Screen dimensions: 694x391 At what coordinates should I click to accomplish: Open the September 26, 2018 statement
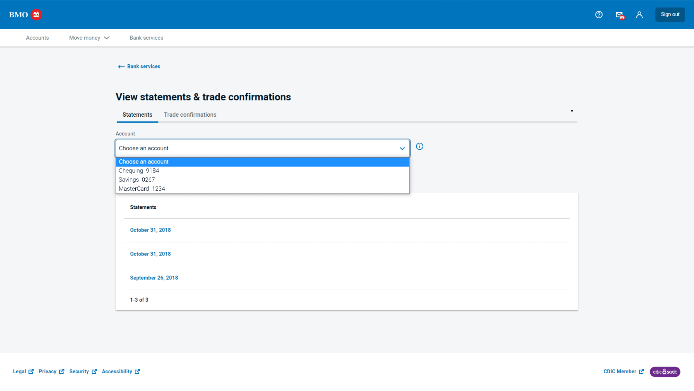[154, 278]
